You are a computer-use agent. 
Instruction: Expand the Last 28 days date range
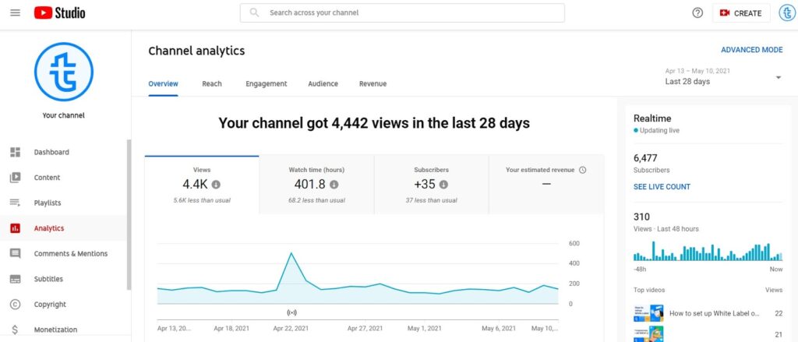[x=722, y=76]
